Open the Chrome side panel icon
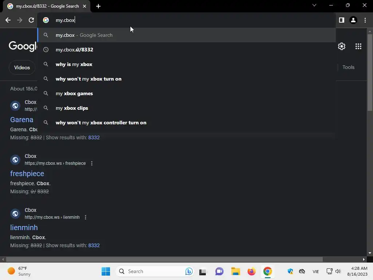The height and width of the screenshot is (280, 373). [342, 20]
